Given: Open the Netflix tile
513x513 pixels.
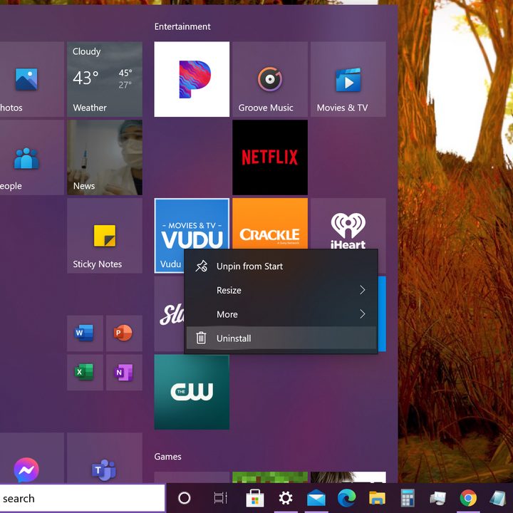Looking at the screenshot, I should 270,157.
